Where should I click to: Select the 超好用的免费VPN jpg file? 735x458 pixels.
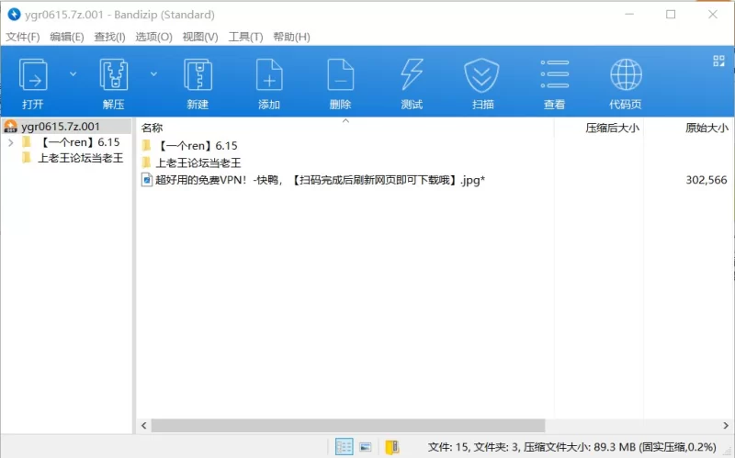[320, 180]
